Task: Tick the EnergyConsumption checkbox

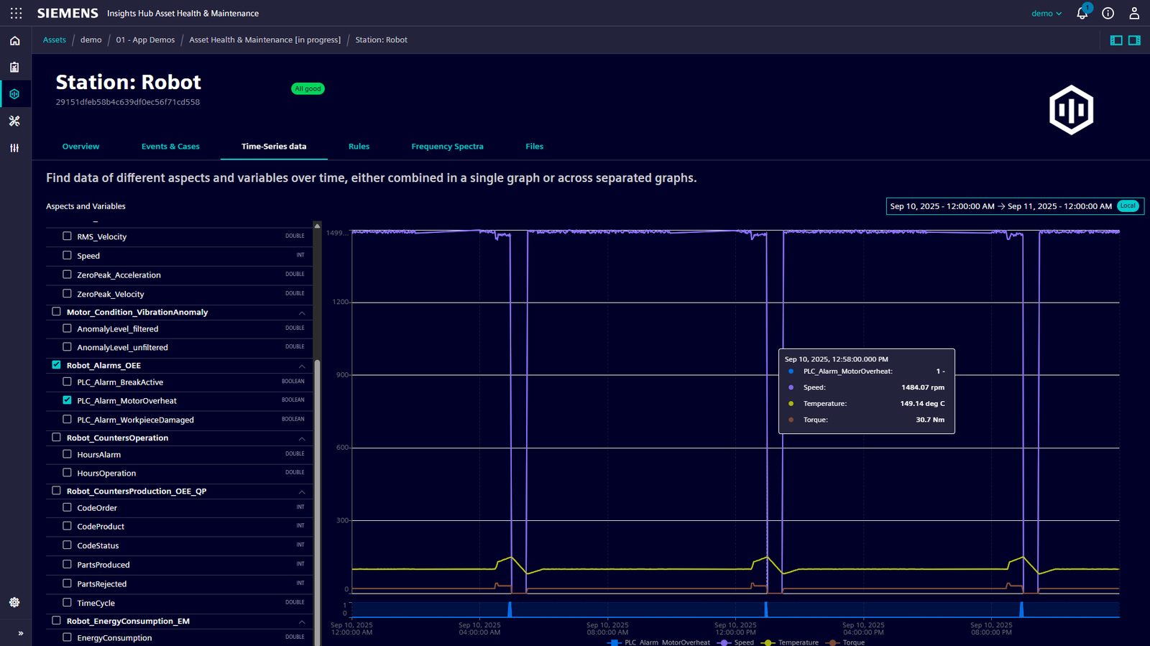Action: coord(67,637)
